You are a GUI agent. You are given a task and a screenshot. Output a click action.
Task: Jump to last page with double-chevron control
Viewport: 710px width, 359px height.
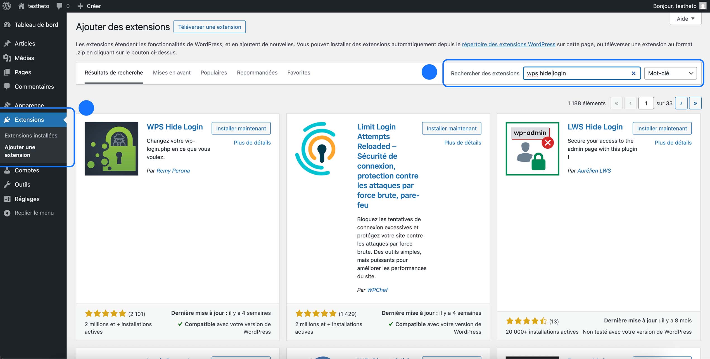pyautogui.click(x=695, y=103)
